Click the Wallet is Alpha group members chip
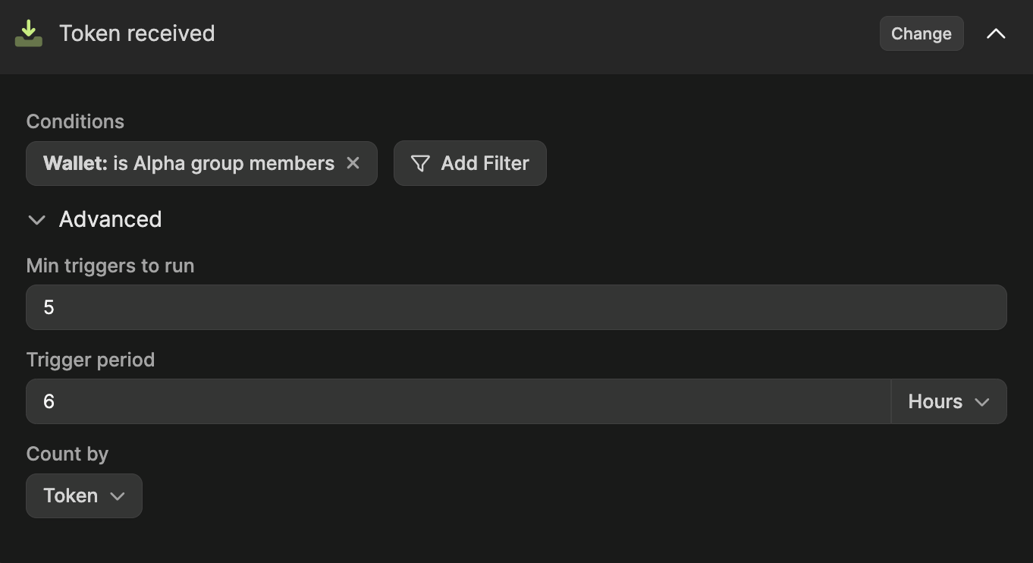The image size is (1033, 563). (x=188, y=163)
